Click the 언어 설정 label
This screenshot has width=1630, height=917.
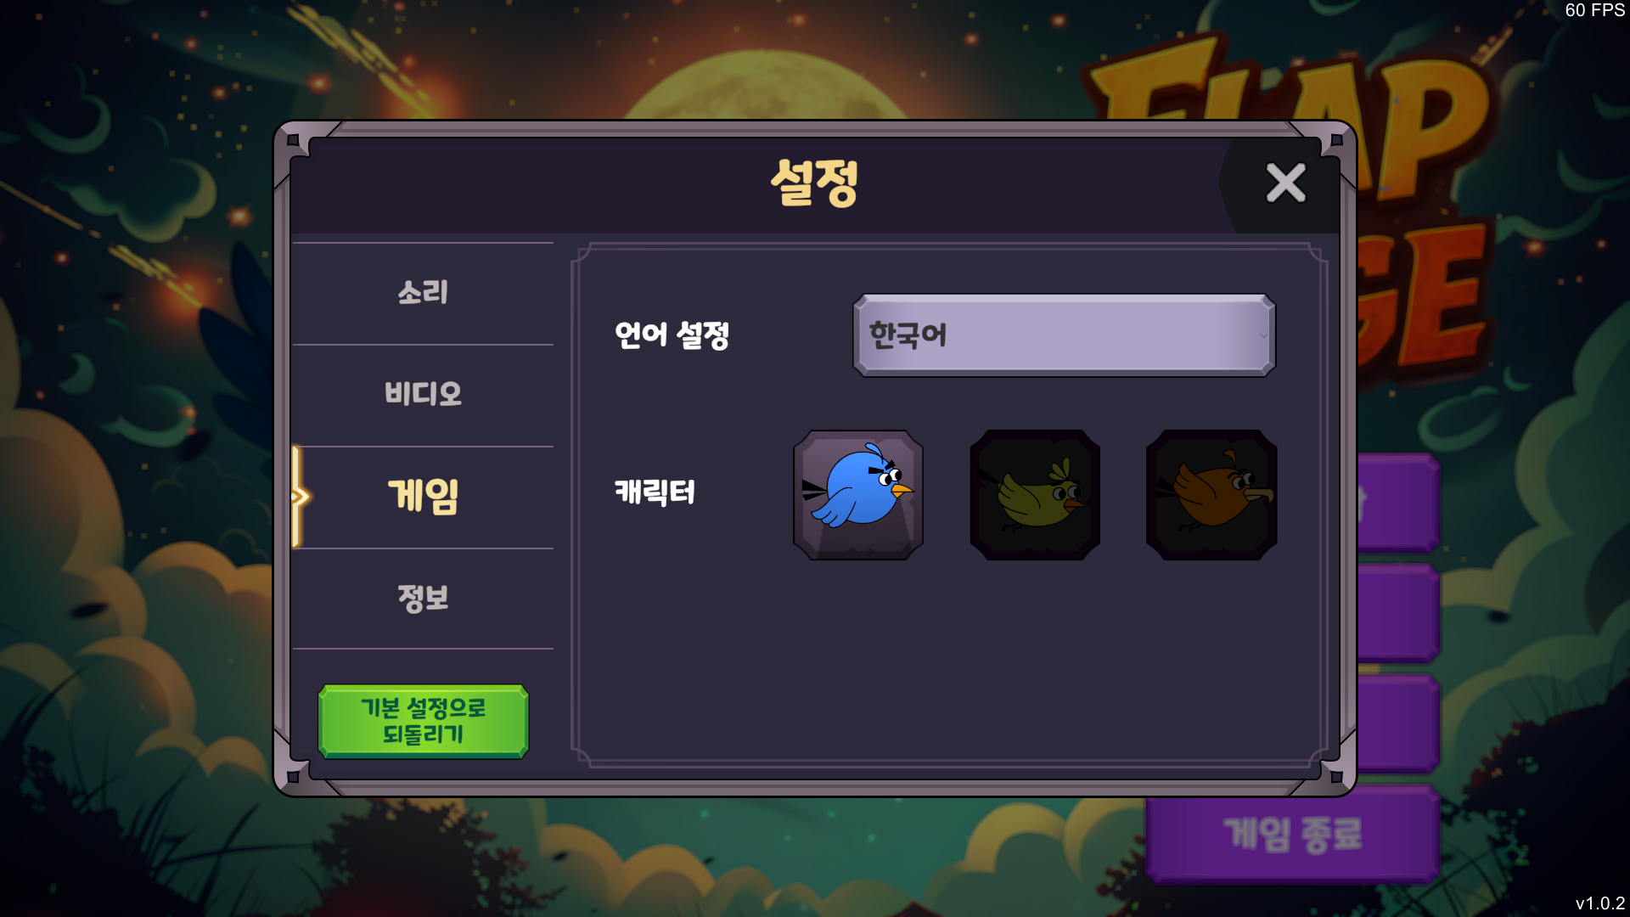[672, 335]
